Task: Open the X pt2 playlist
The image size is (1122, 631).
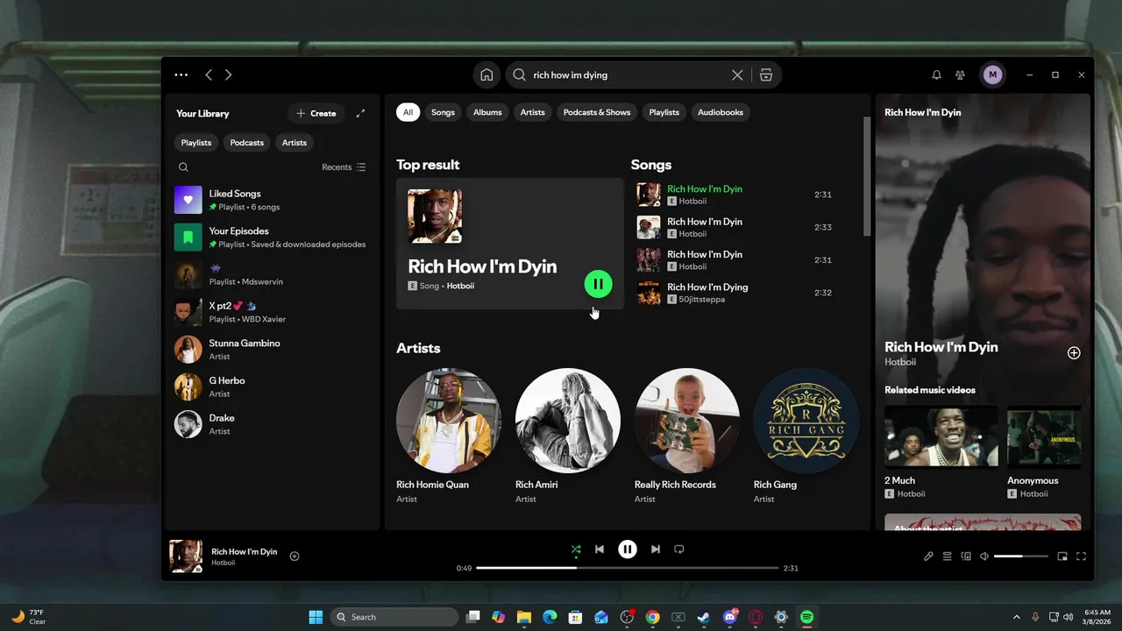Action: [273, 312]
